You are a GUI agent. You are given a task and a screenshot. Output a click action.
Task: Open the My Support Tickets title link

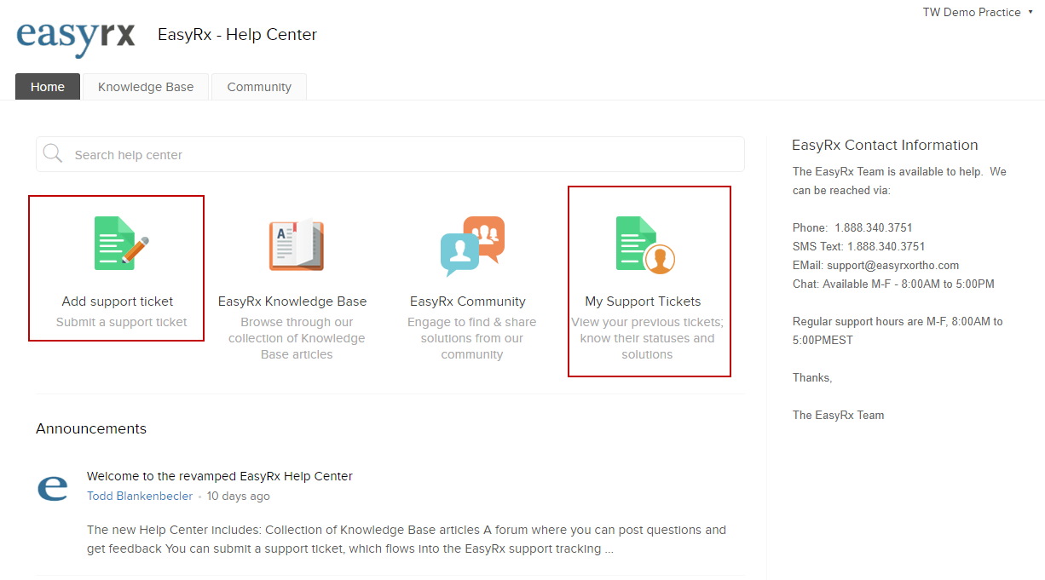(x=643, y=301)
